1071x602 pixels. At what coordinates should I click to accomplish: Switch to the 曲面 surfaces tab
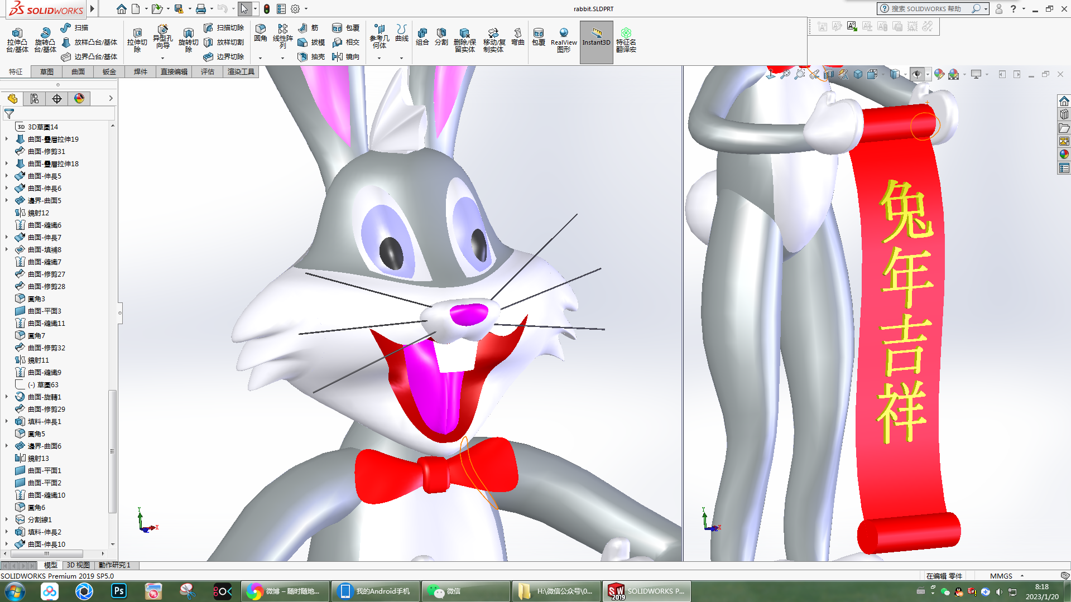click(x=78, y=72)
